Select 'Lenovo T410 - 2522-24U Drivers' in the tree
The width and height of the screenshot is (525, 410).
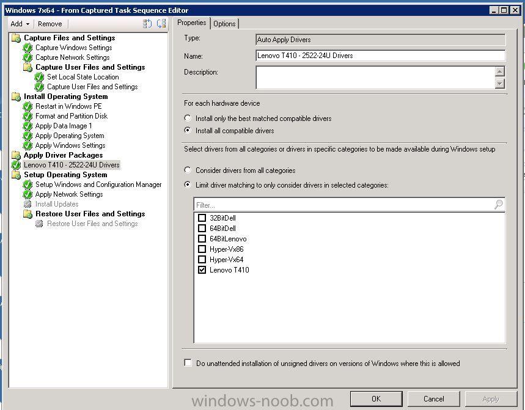point(72,165)
